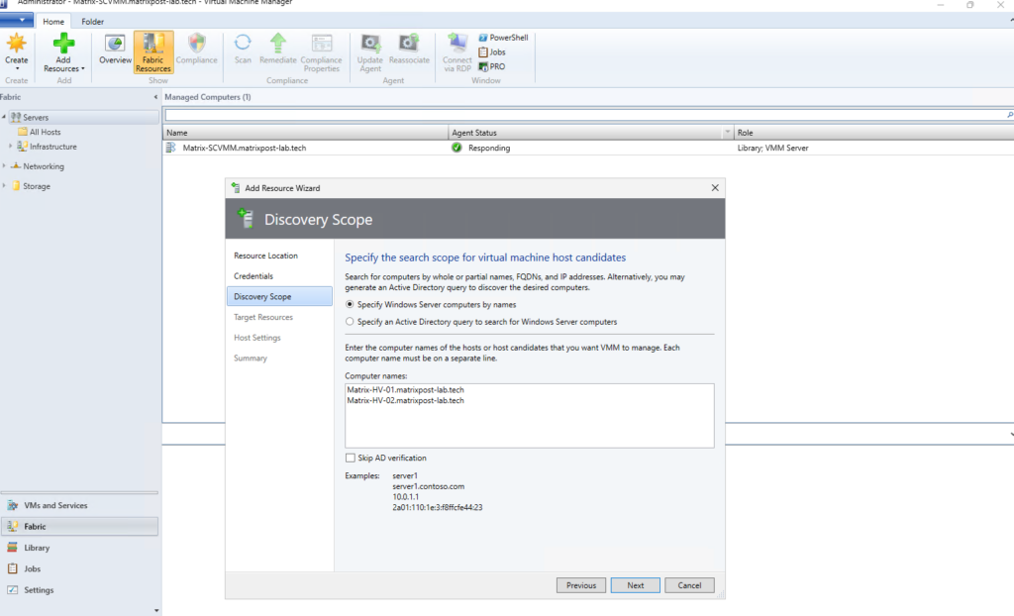Show the Overview view
Viewport: 1014px width, 616px height.
click(x=115, y=51)
